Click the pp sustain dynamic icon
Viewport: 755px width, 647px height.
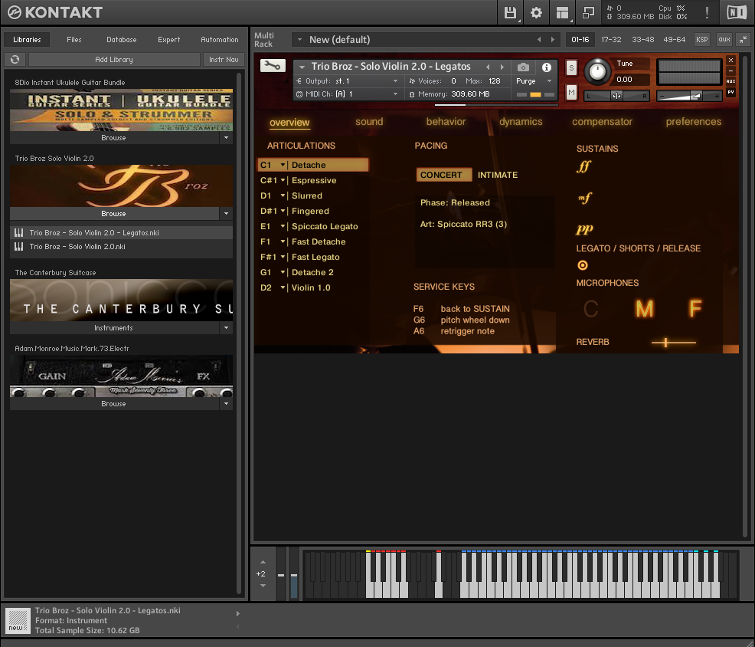pyautogui.click(x=584, y=229)
